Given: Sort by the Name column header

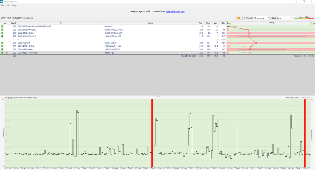Looking at the screenshot, I should point(150,23).
